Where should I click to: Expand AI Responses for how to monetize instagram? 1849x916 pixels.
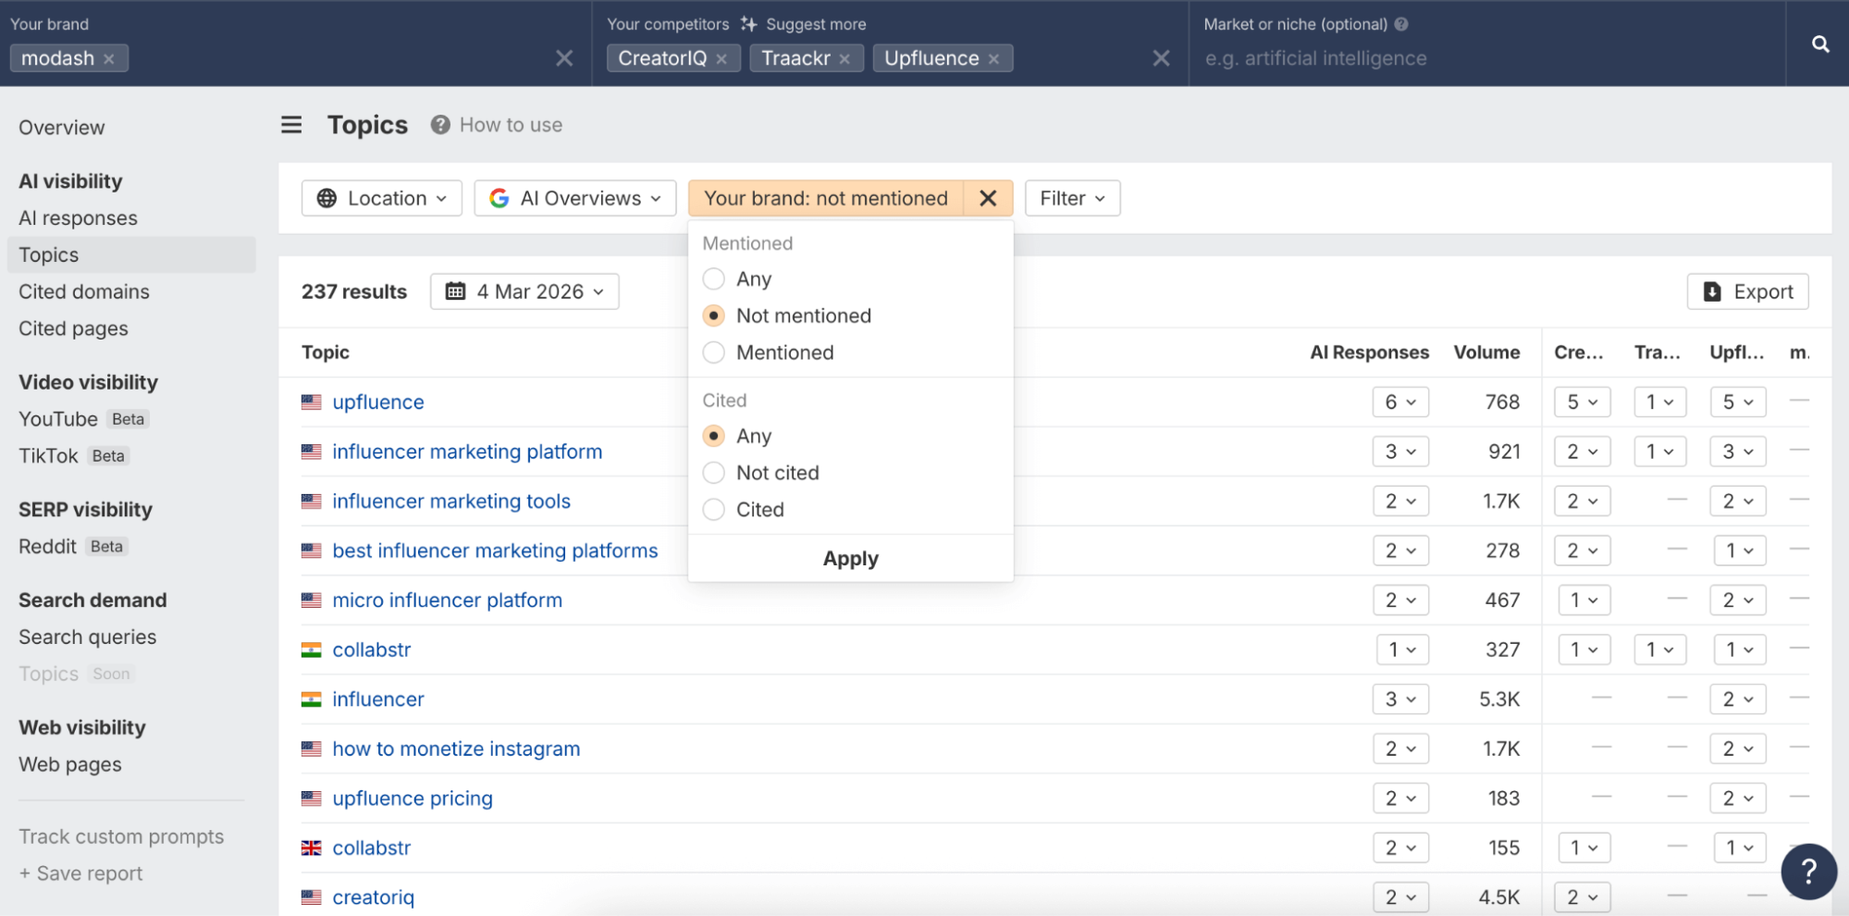pyautogui.click(x=1400, y=749)
